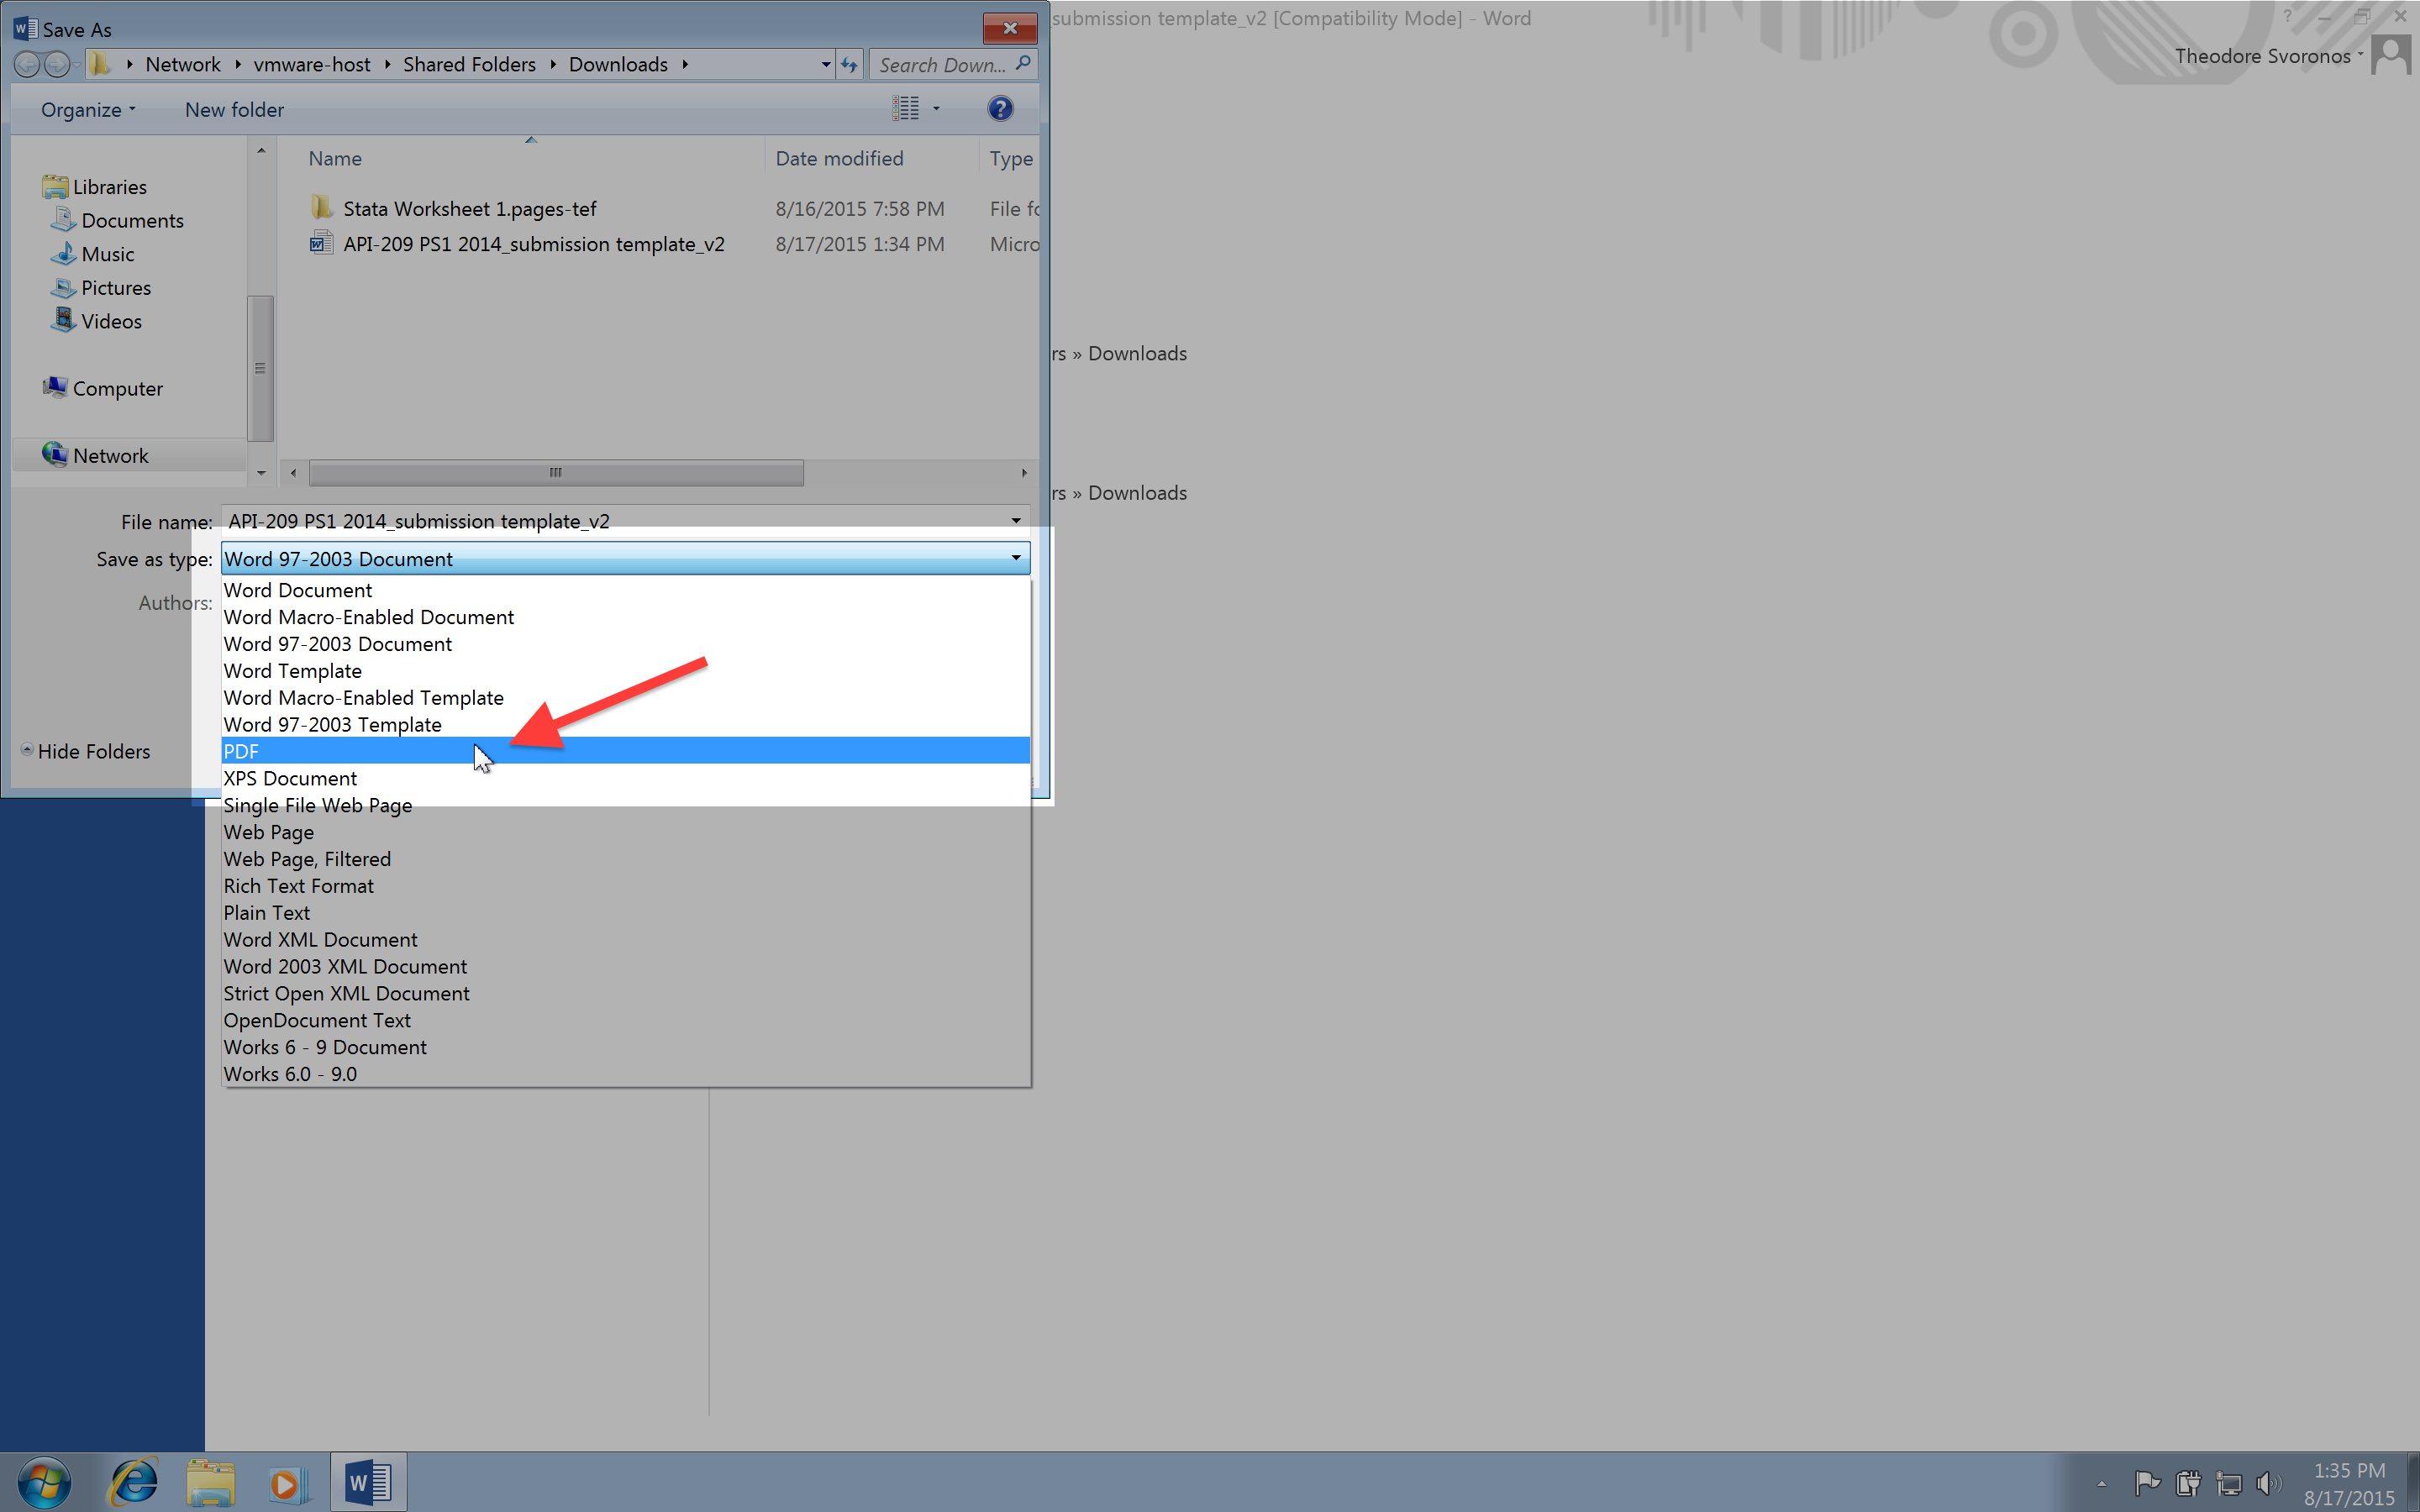Navigate to Shared Folders breadcrumb
Viewport: 2420px width, 1512px height.
(x=469, y=65)
